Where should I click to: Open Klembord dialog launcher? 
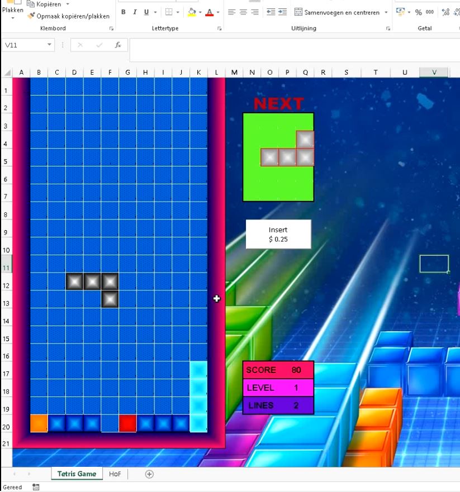coord(111,28)
